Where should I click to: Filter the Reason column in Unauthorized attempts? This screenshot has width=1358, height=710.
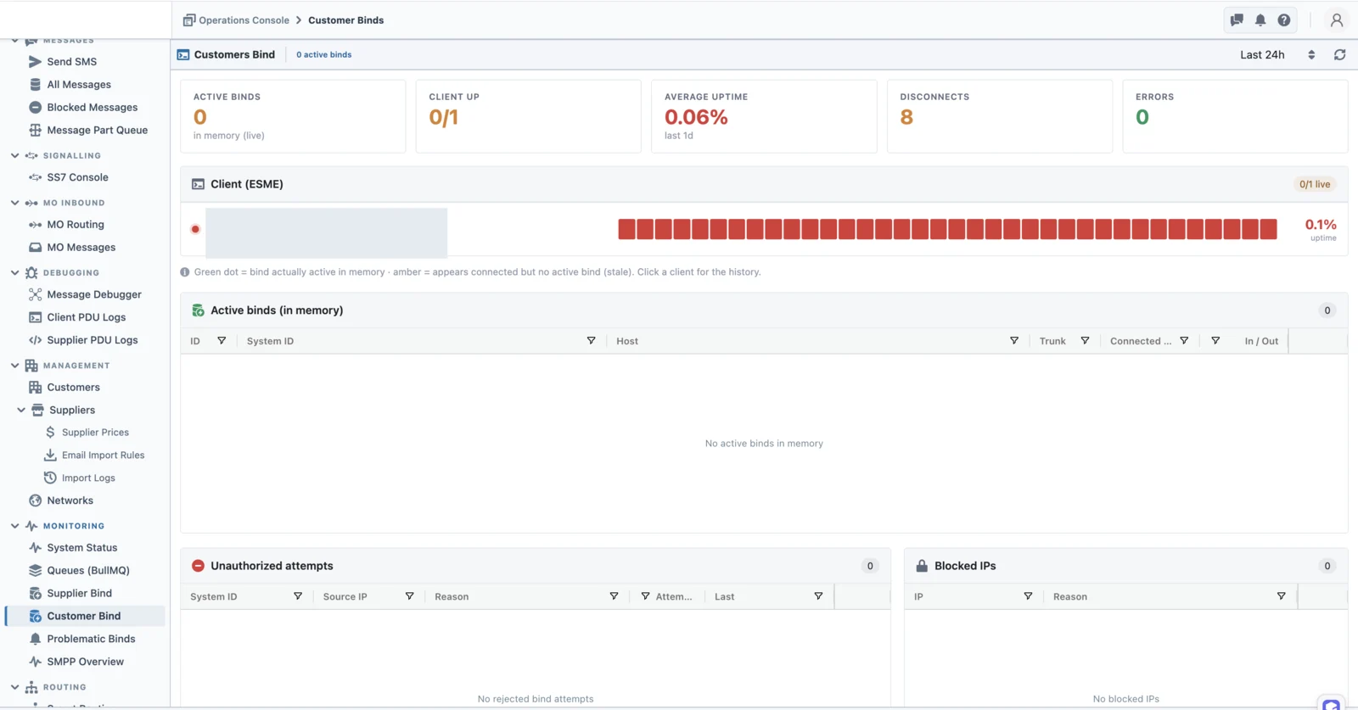pyautogui.click(x=614, y=596)
